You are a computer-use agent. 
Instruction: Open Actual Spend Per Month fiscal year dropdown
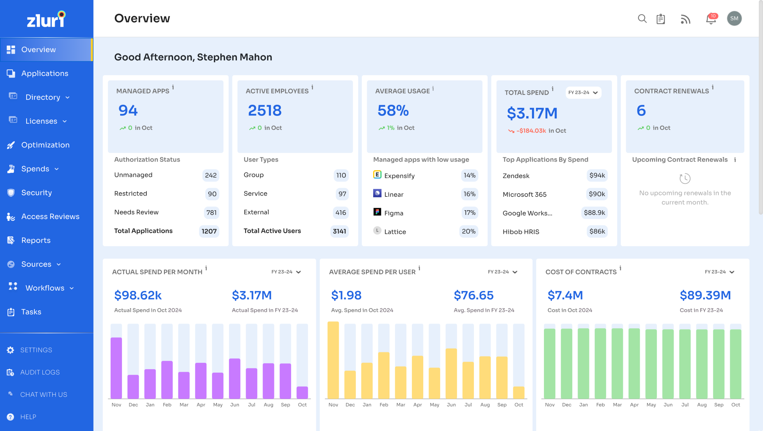[286, 272]
